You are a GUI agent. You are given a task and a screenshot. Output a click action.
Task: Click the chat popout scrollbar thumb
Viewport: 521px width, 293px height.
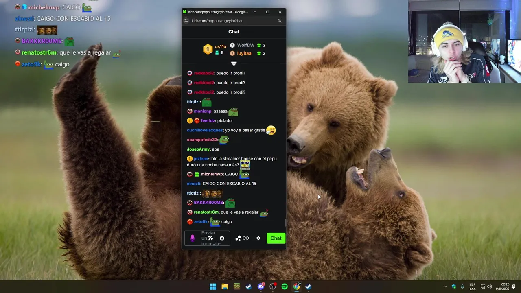point(285,223)
